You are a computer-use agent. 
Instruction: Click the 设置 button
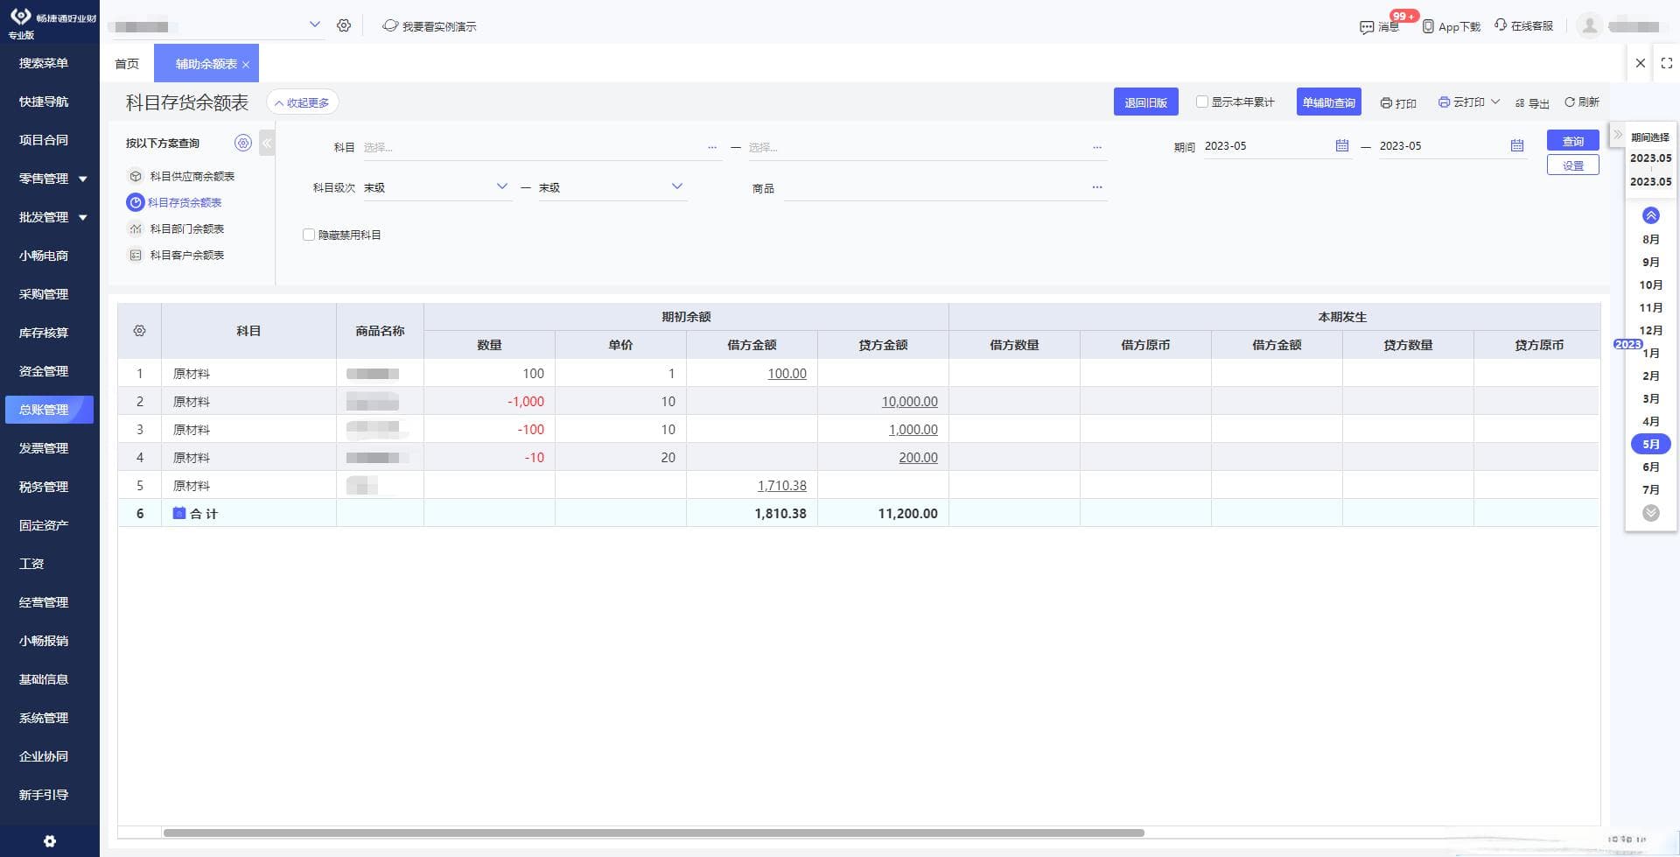[1572, 165]
